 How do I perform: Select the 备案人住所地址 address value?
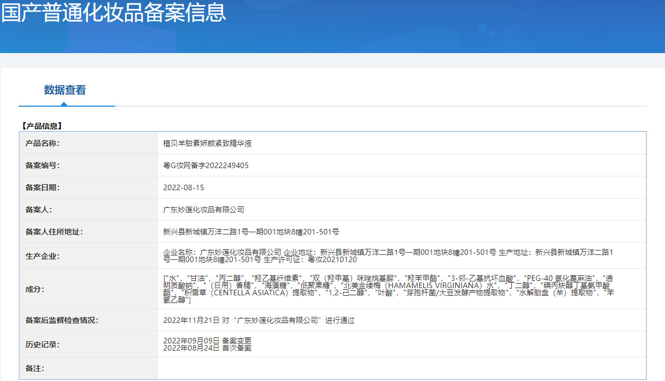pos(251,232)
